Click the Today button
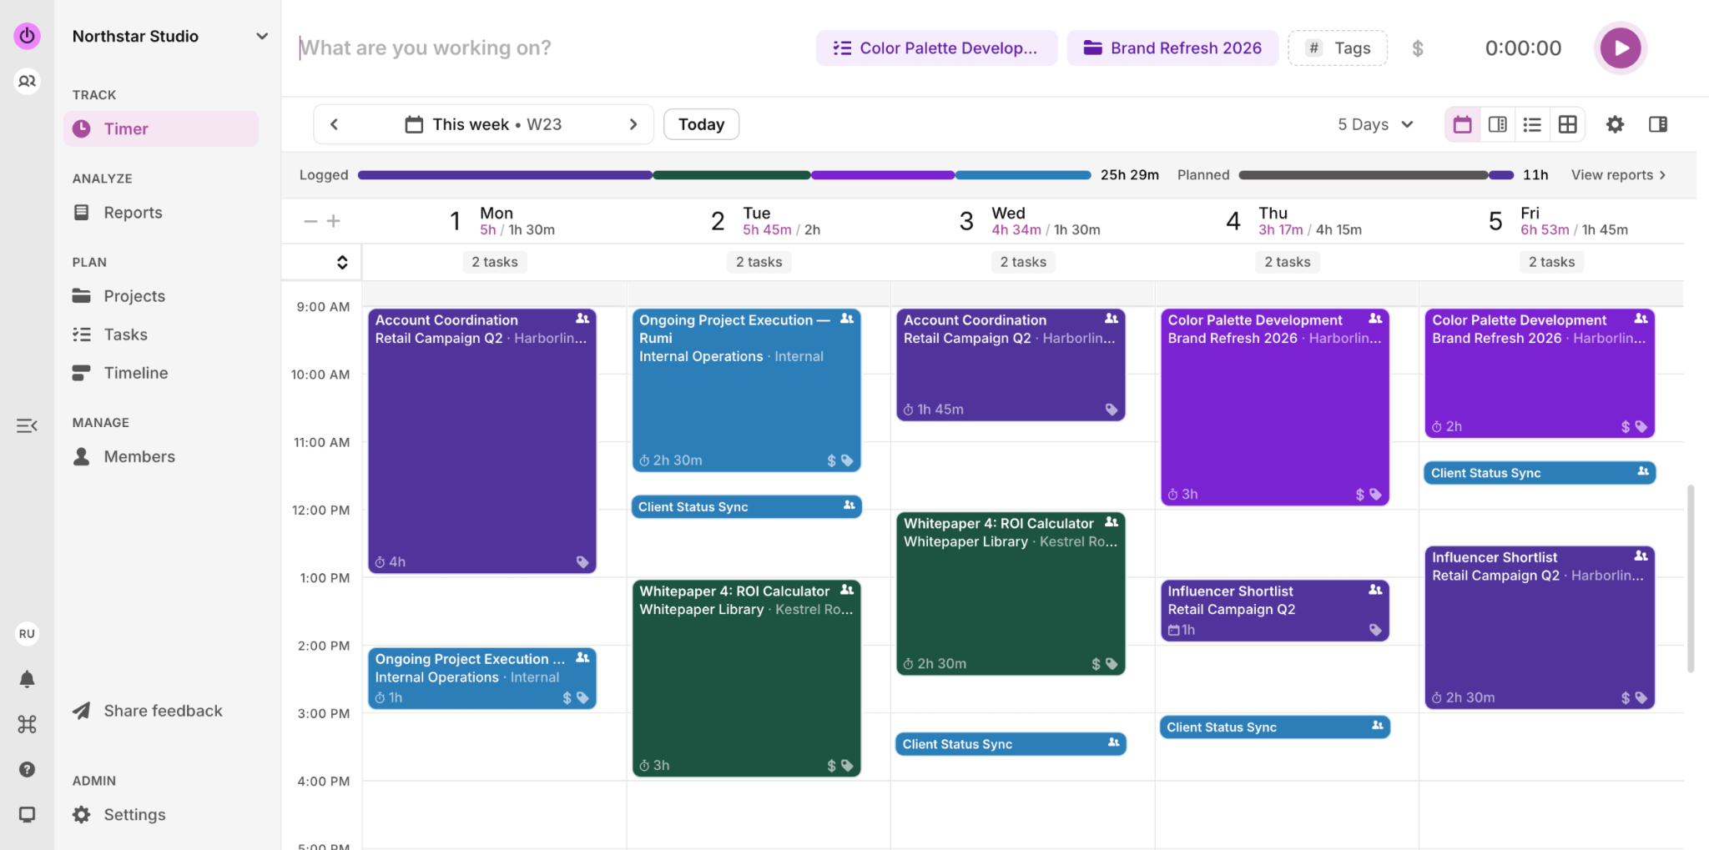 click(701, 124)
